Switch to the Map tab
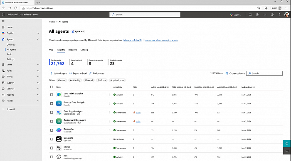291x161 pixels. pos(51,50)
